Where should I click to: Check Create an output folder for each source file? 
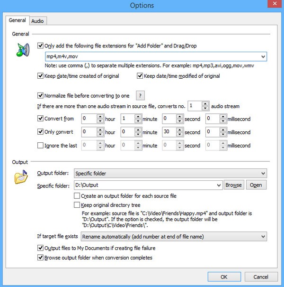pyautogui.click(x=78, y=195)
